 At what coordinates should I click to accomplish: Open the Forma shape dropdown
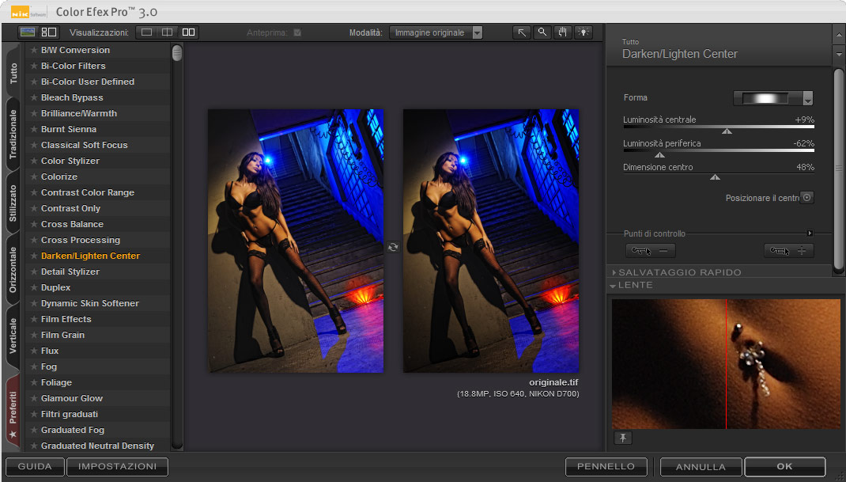772,98
